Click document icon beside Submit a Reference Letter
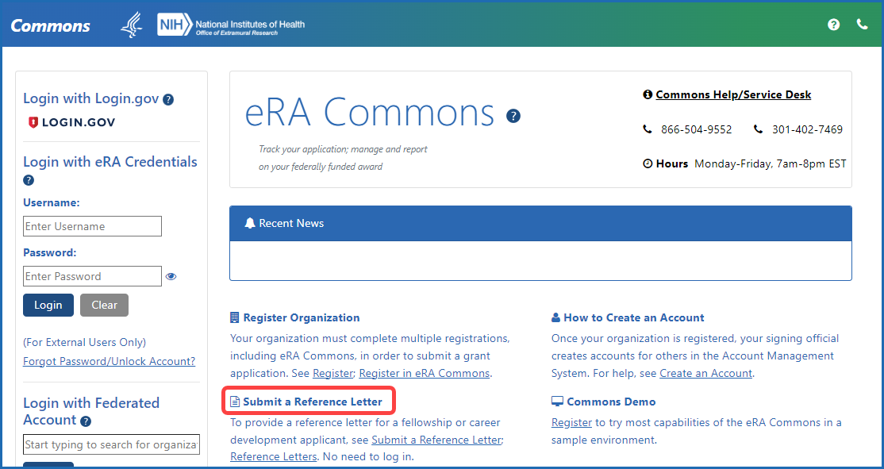Viewport: 884px width, 469px height. [x=235, y=402]
